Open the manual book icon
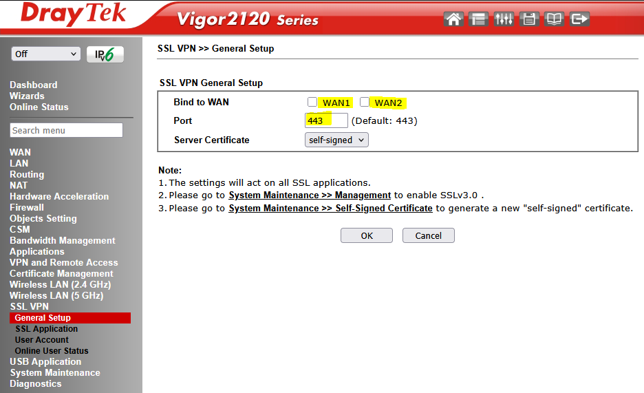 [x=554, y=19]
